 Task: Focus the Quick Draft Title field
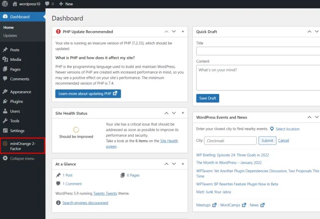(258, 51)
